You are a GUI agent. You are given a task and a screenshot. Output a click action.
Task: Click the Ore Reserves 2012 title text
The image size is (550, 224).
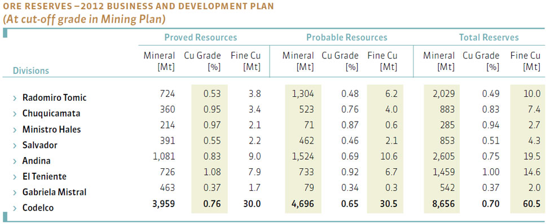click(x=138, y=6)
